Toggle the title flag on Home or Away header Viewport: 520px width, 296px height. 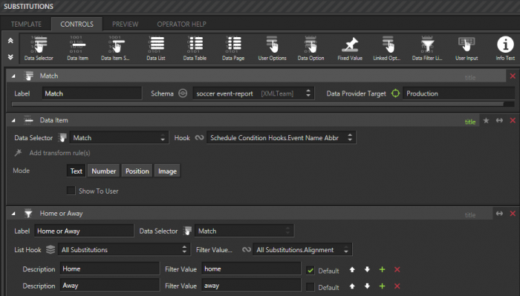[470, 215]
